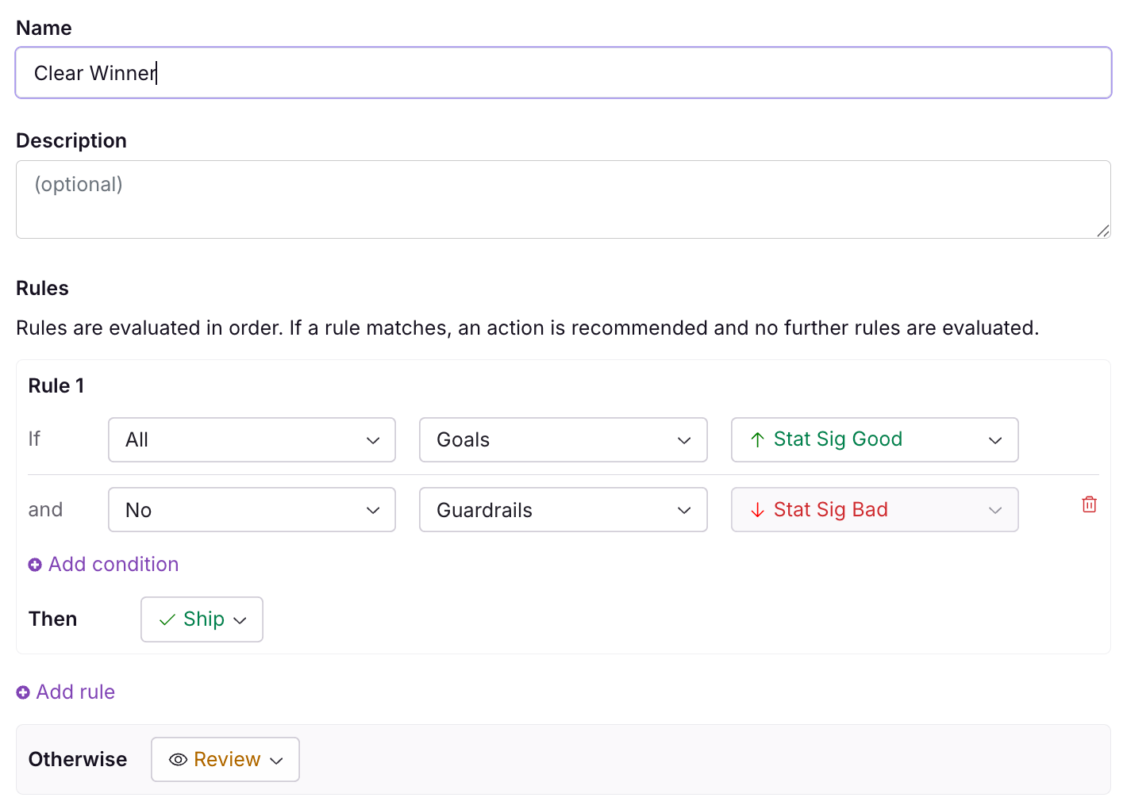1127x809 pixels.
Task: Open the "No" quantifier dropdown
Action: point(252,510)
